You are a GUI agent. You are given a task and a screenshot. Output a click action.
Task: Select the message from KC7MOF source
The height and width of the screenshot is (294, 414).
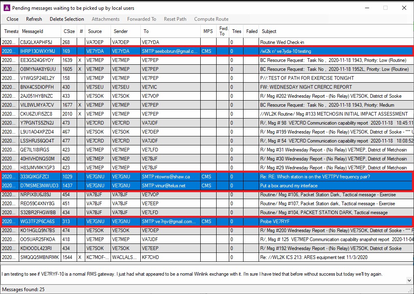click(97, 257)
